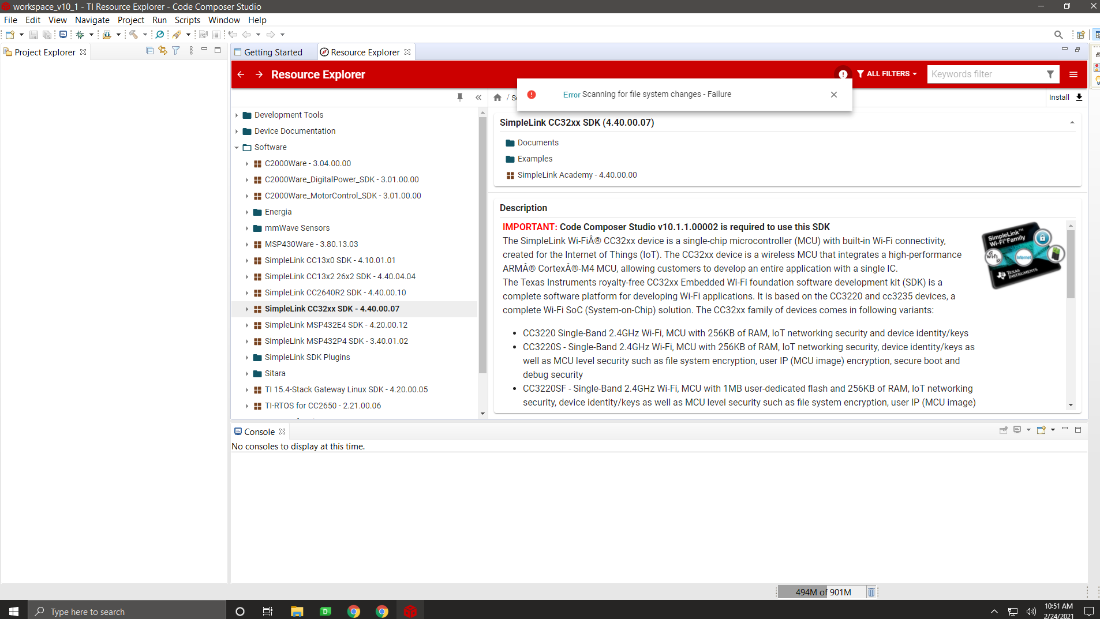Click the New project toolbar icon
This screenshot has height=619, width=1100.
pos(10,35)
